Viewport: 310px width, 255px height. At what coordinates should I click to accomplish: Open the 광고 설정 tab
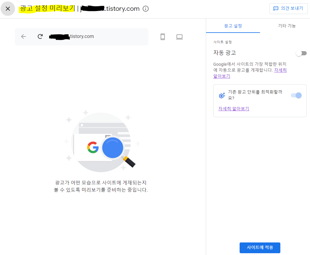[233, 26]
